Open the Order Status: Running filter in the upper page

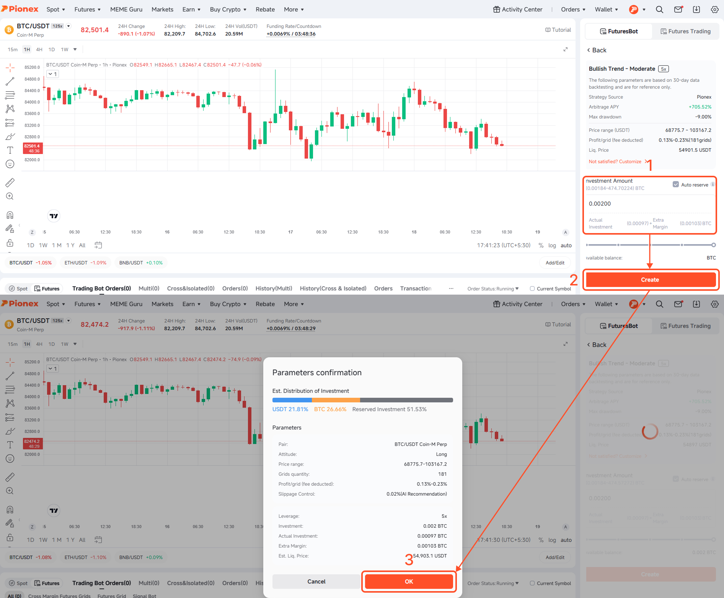493,288
